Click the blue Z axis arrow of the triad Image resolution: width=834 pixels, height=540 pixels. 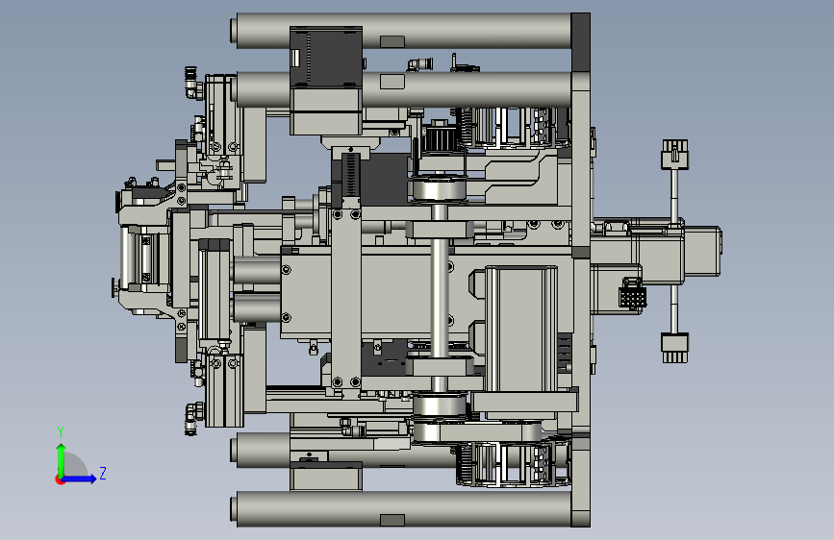click(x=80, y=479)
